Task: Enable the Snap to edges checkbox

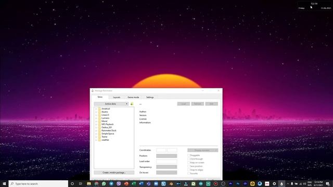Action: [x=188, y=170]
